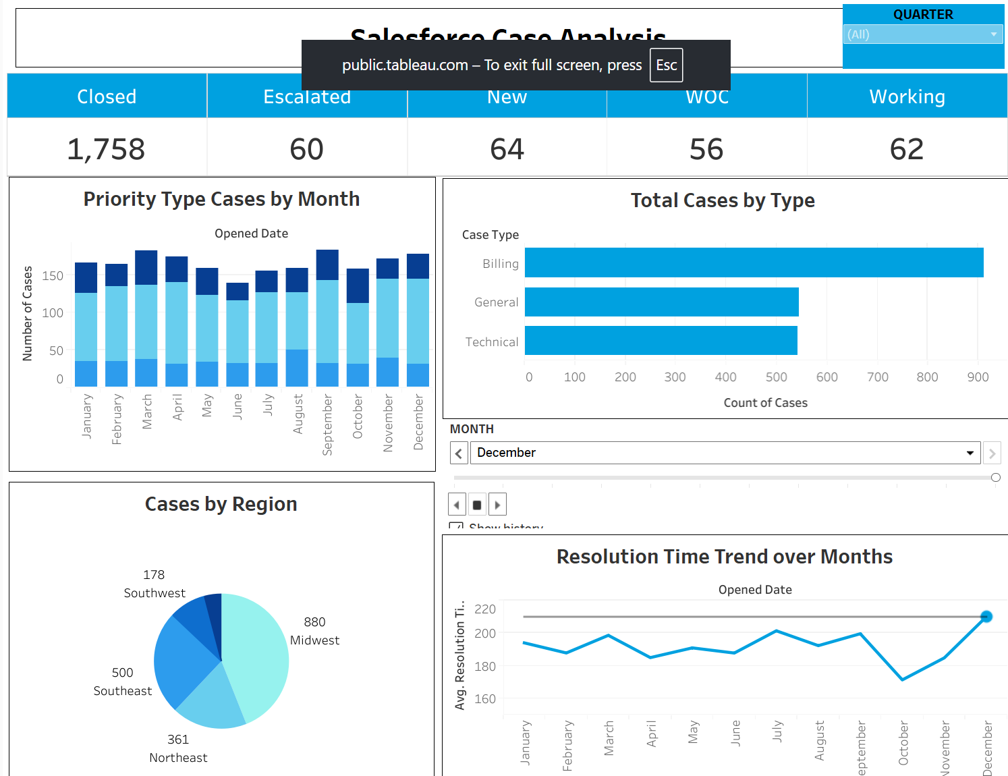Select the General case type bar

[x=661, y=302]
